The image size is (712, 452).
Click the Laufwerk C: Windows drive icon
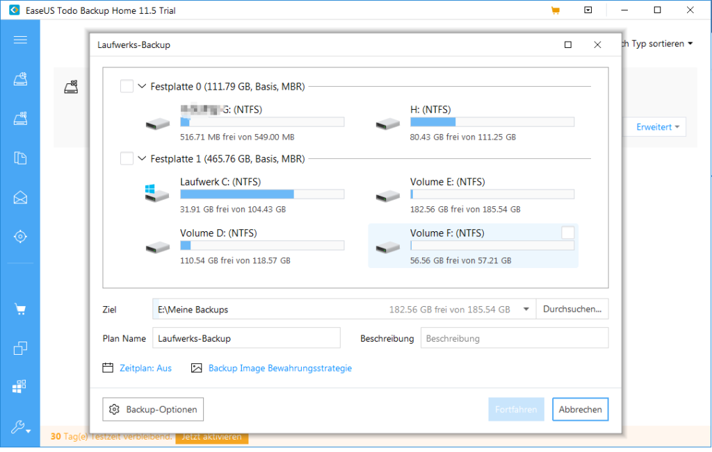(x=157, y=193)
